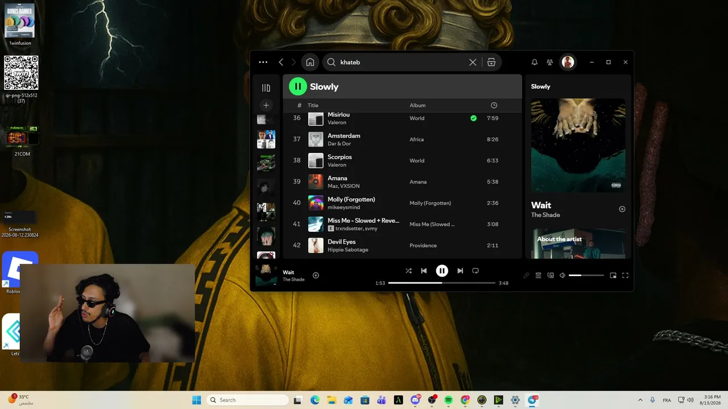Open the Providence album link
728x409 pixels.
[x=423, y=245]
